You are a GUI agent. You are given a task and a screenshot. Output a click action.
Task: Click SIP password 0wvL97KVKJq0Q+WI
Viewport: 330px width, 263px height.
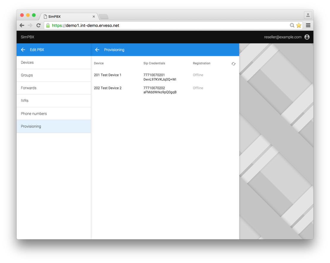point(160,80)
